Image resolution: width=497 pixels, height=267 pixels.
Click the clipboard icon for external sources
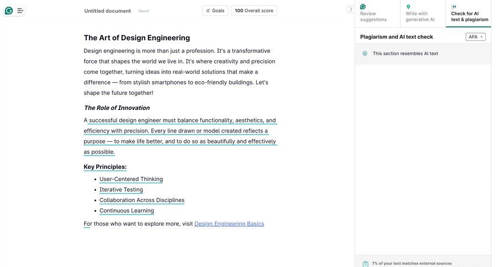[x=365, y=264]
